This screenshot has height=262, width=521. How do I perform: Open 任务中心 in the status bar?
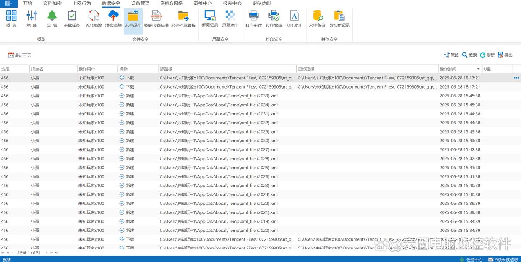coord(472,259)
